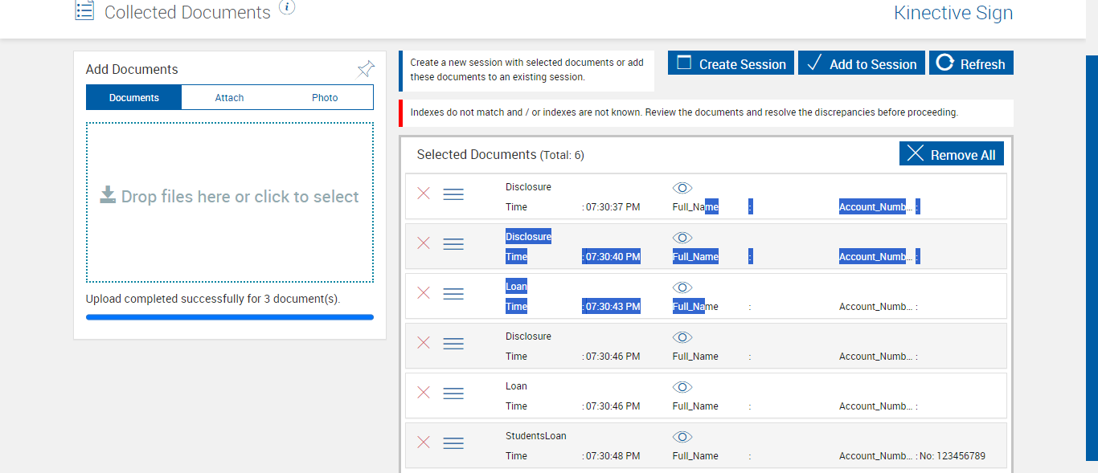Click the reorder handle on the StudentsLoan row
The width and height of the screenshot is (1098, 473).
[x=453, y=443]
